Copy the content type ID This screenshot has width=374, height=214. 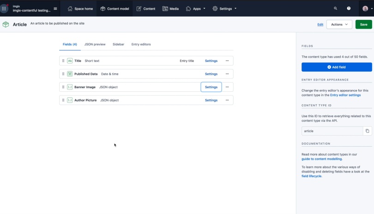[368, 131]
